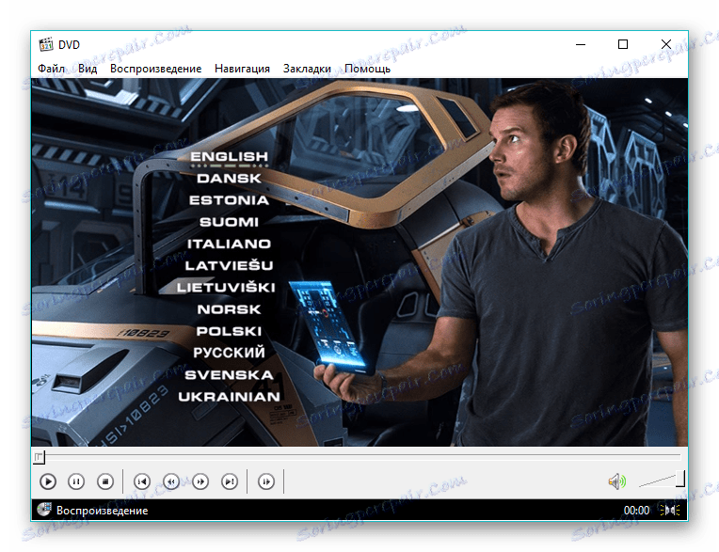Click the rewind (decrease speed) button

(x=171, y=481)
